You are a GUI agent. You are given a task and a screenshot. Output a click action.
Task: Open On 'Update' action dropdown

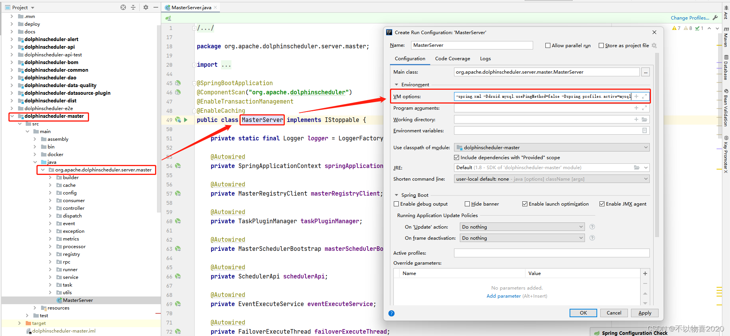coord(522,227)
